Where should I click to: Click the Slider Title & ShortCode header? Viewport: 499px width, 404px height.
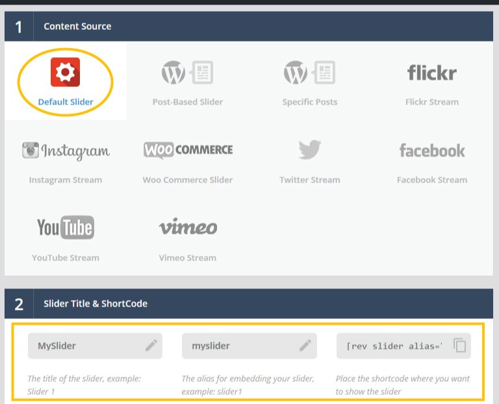point(249,304)
